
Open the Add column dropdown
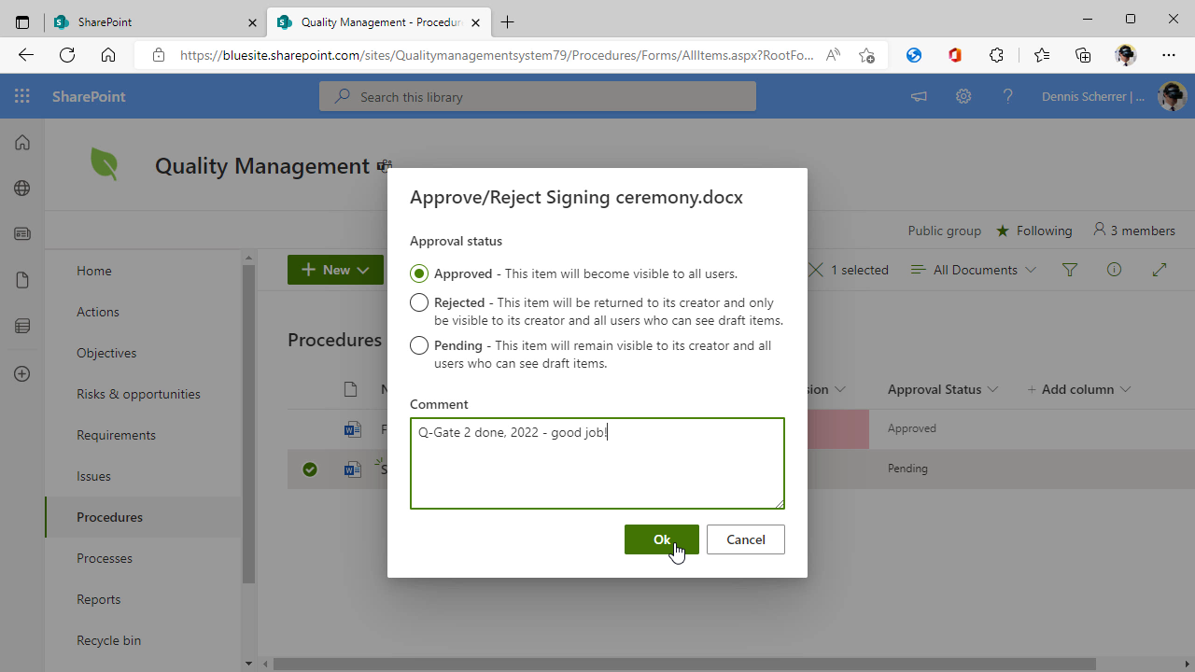[x=1079, y=389]
